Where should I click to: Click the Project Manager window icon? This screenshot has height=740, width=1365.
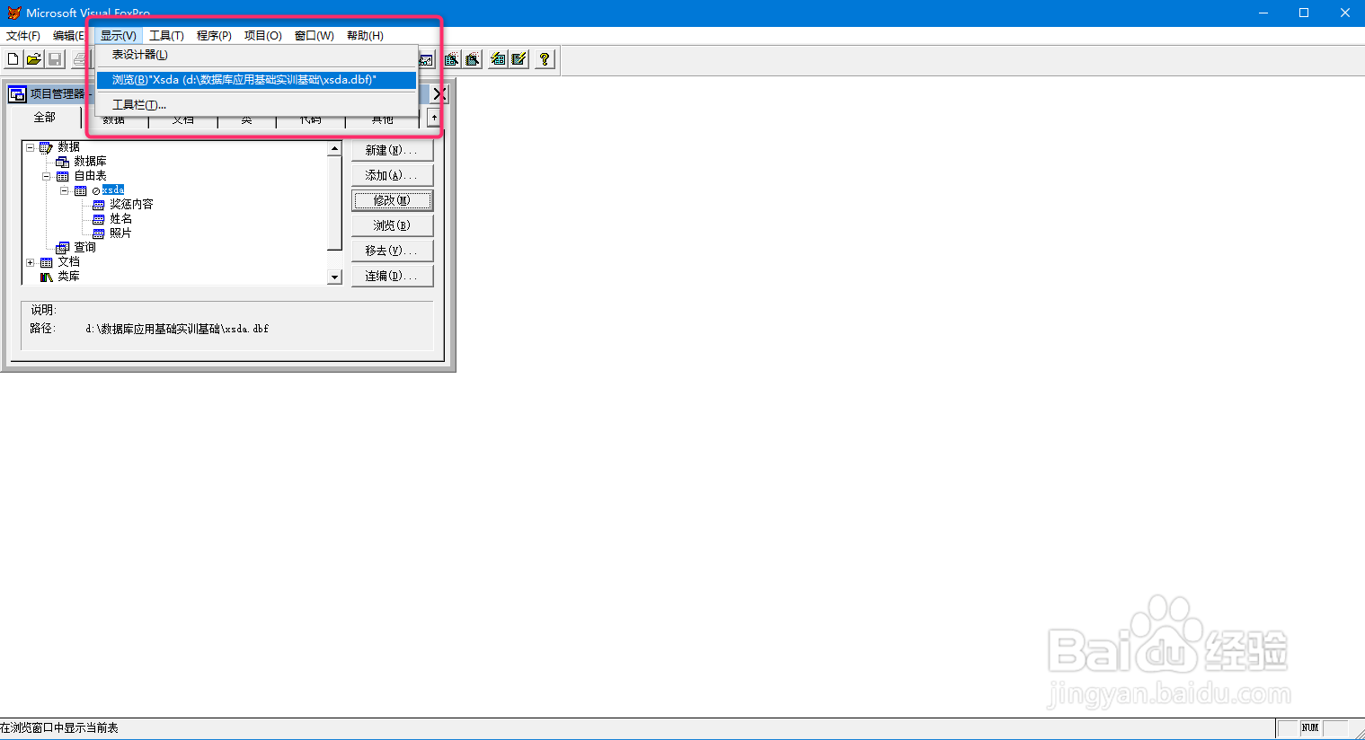click(17, 93)
